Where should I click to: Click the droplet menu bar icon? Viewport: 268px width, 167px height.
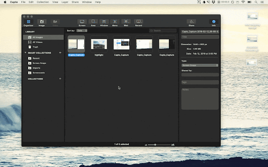[x=204, y=2]
